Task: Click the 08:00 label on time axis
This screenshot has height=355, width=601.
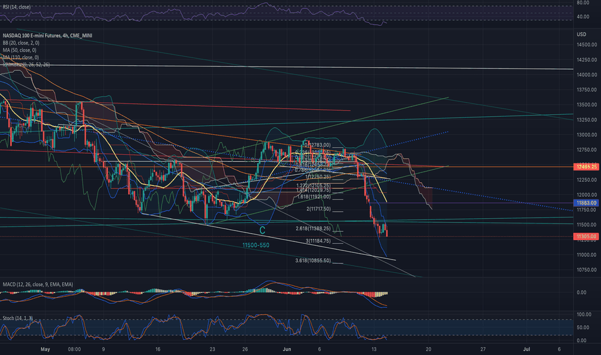Action: [x=74, y=349]
